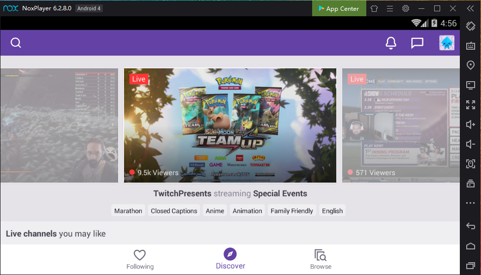Decrease emulator volume

pos(470,144)
